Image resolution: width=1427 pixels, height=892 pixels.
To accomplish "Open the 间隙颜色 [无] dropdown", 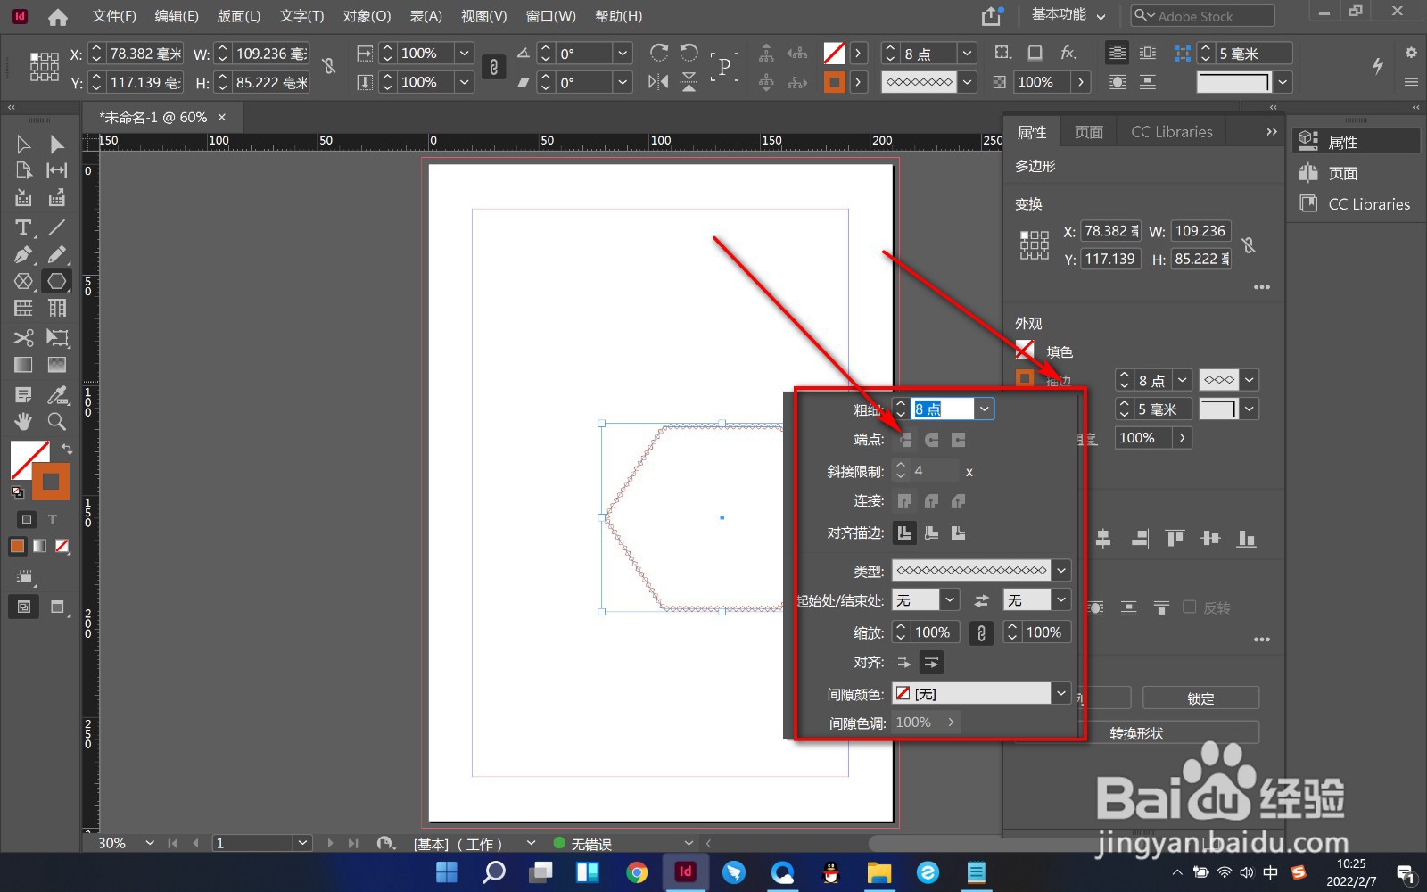I will (1060, 693).
